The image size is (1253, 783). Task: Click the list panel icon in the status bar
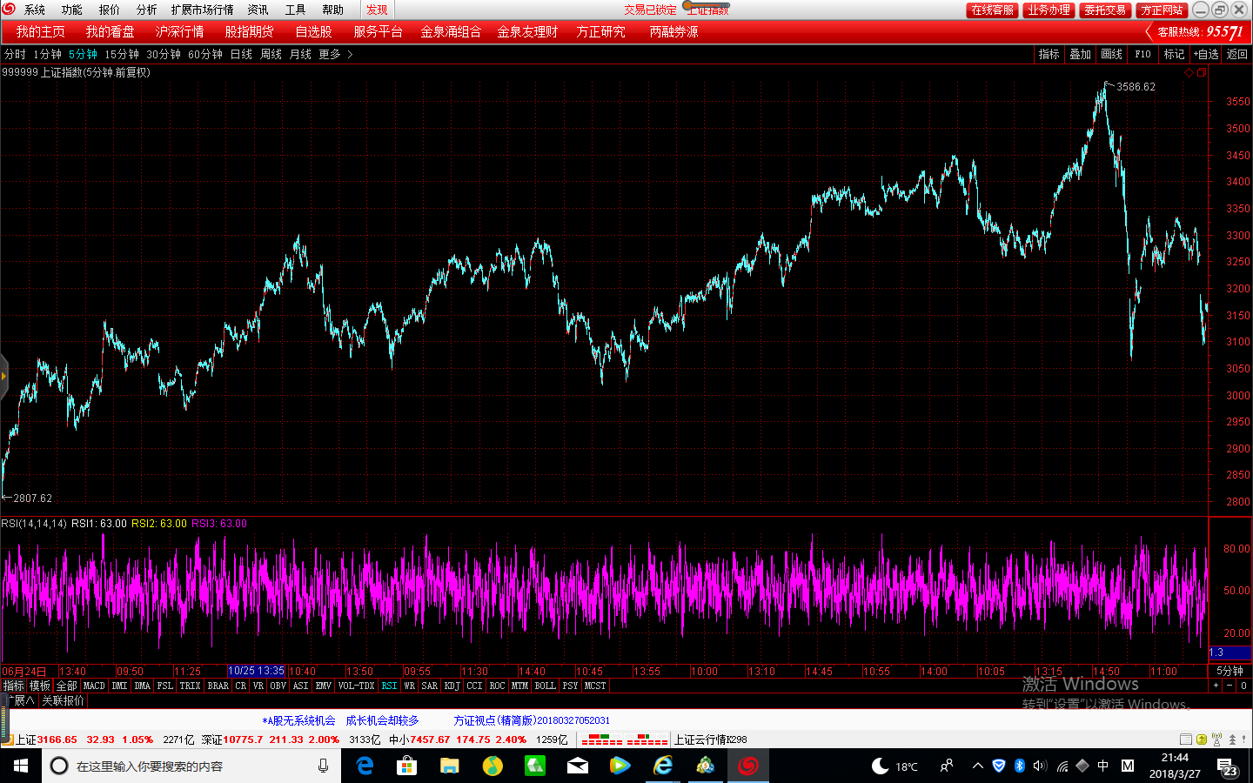click(1186, 739)
